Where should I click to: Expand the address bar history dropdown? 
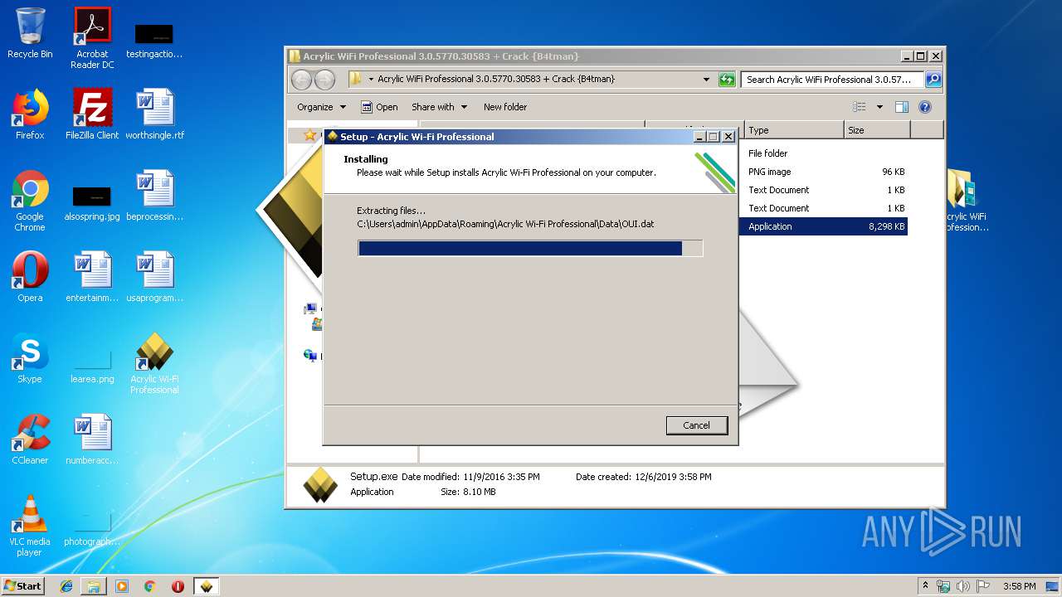point(706,80)
